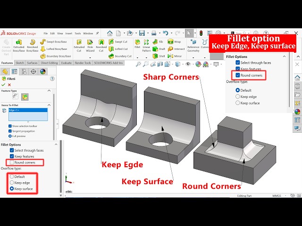The width and height of the screenshot is (302, 226).
Task: Switch to the Surfaces tab
Action: point(32,63)
